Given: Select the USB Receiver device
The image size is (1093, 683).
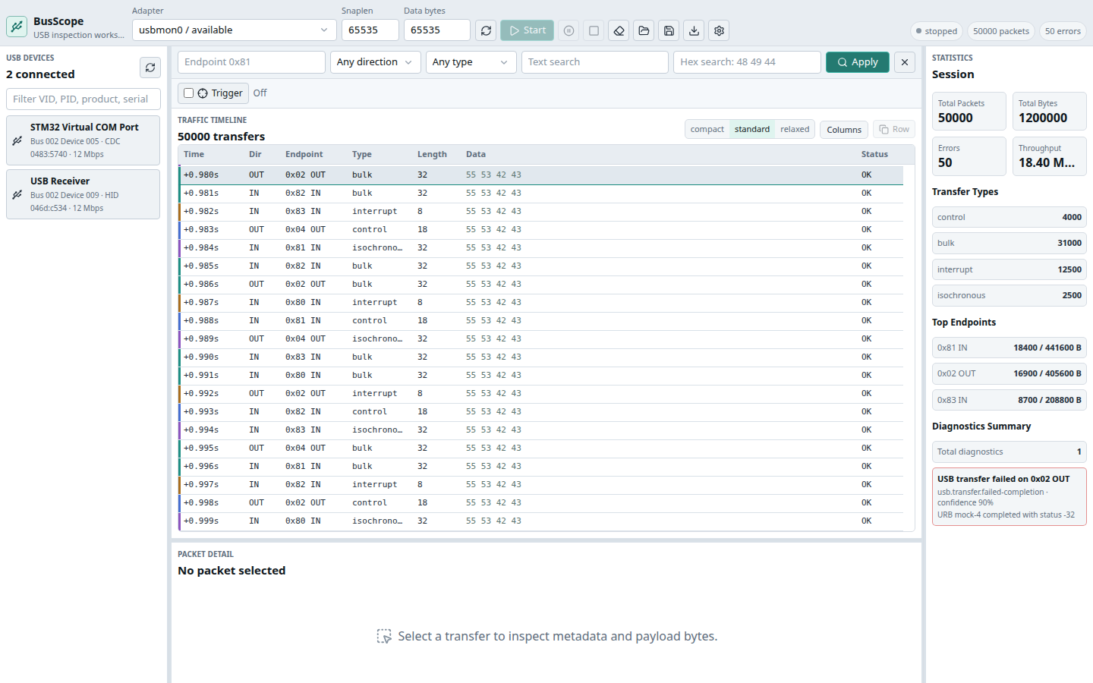Looking at the screenshot, I should (83, 194).
